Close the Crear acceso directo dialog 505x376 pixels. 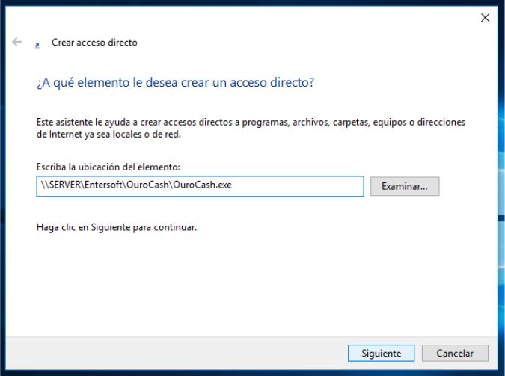pos(485,18)
